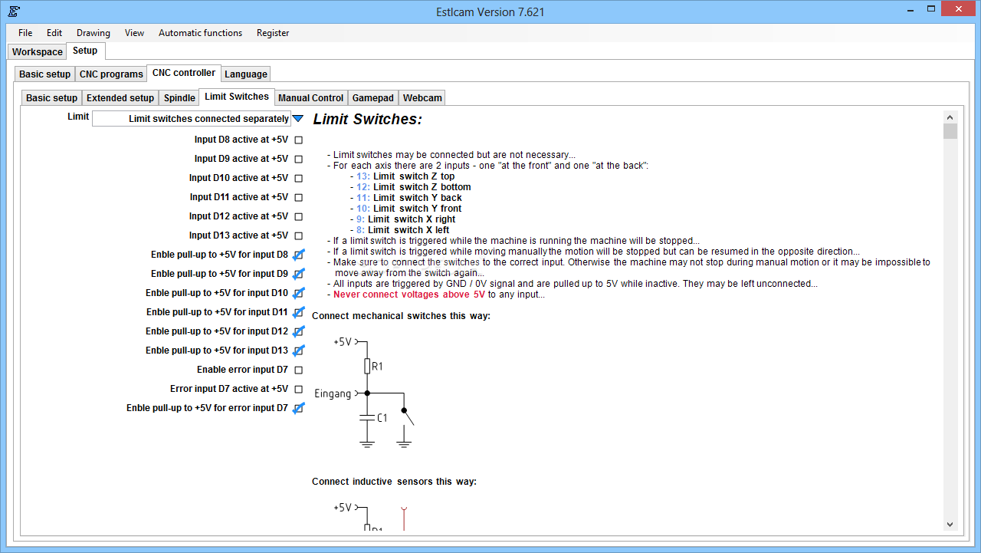This screenshot has height=553, width=981.
Task: Open the File menu
Action: pyautogui.click(x=25, y=33)
